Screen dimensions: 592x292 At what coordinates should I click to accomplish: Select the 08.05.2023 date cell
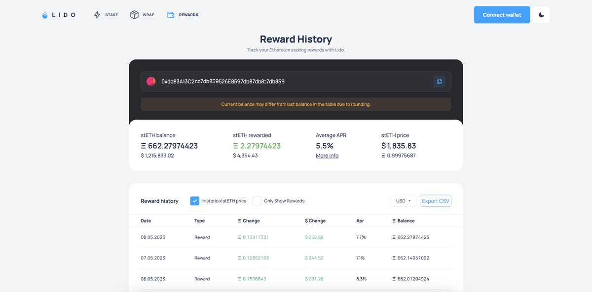(153, 237)
